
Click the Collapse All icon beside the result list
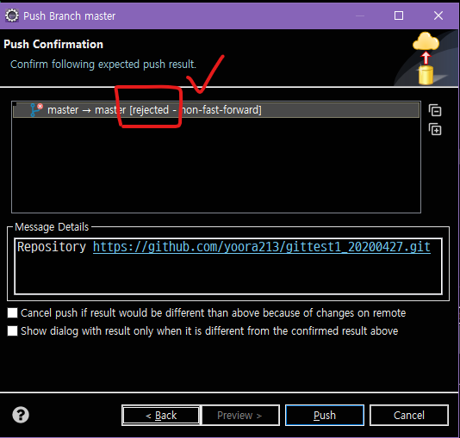coord(435,110)
